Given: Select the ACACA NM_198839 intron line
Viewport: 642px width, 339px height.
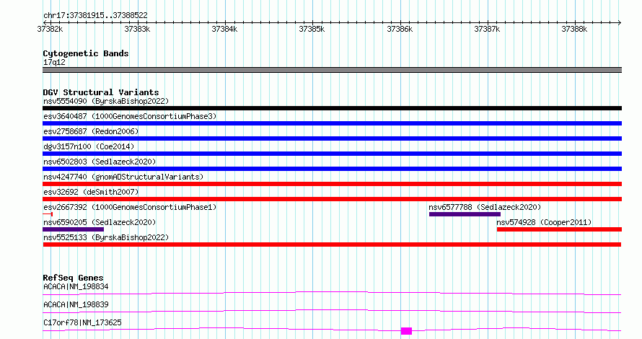Looking at the screenshot, I should [x=332, y=311].
